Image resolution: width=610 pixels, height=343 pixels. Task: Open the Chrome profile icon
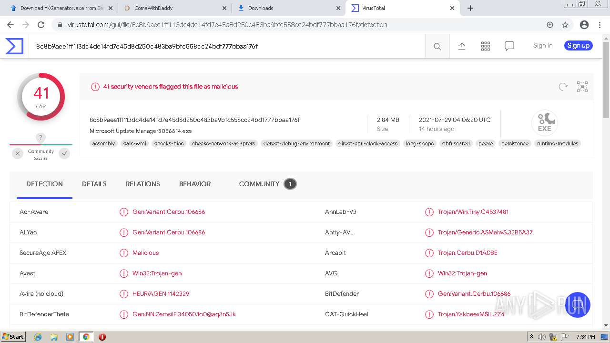click(584, 25)
